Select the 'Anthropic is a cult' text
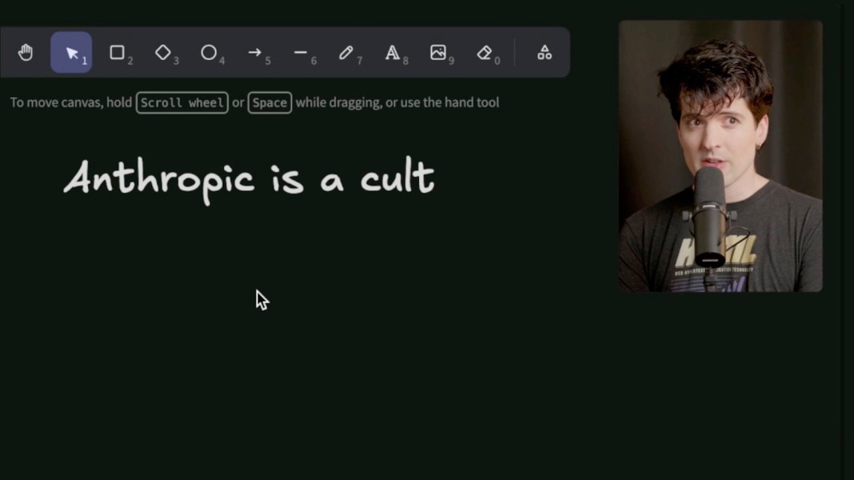854x480 pixels. (249, 178)
